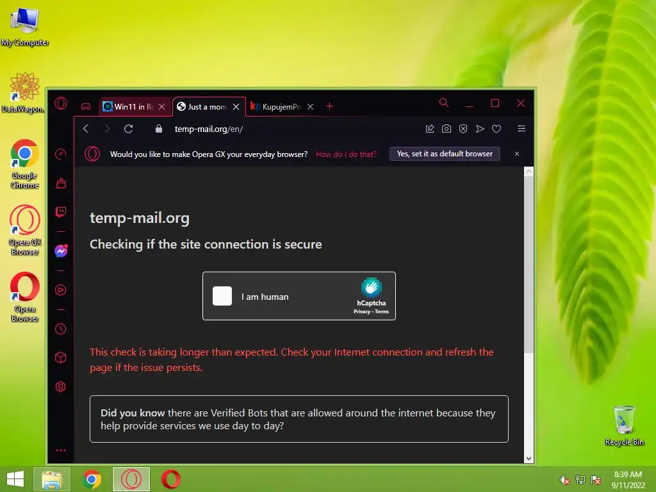Open File Explorer from taskbar
Image resolution: width=656 pixels, height=492 pixels.
point(52,479)
